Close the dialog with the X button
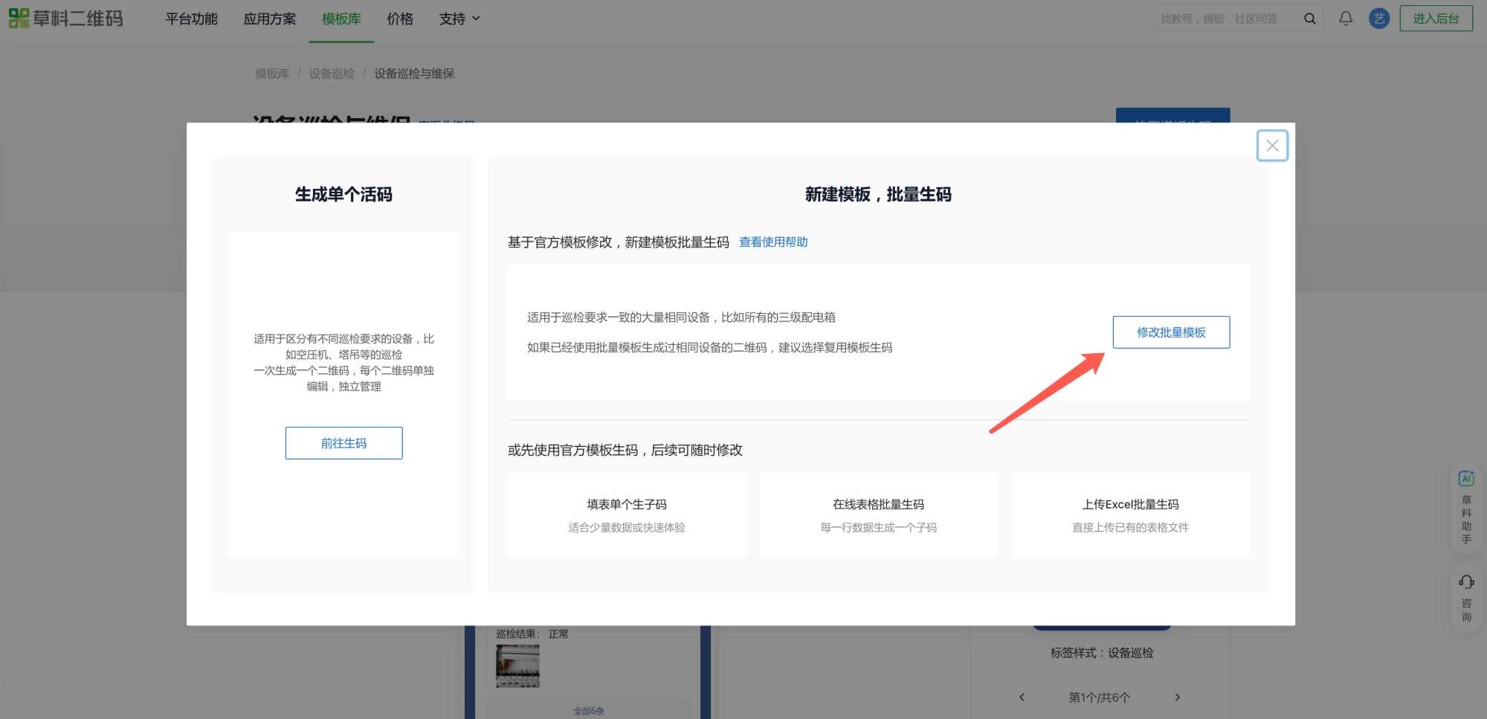 pos(1272,146)
